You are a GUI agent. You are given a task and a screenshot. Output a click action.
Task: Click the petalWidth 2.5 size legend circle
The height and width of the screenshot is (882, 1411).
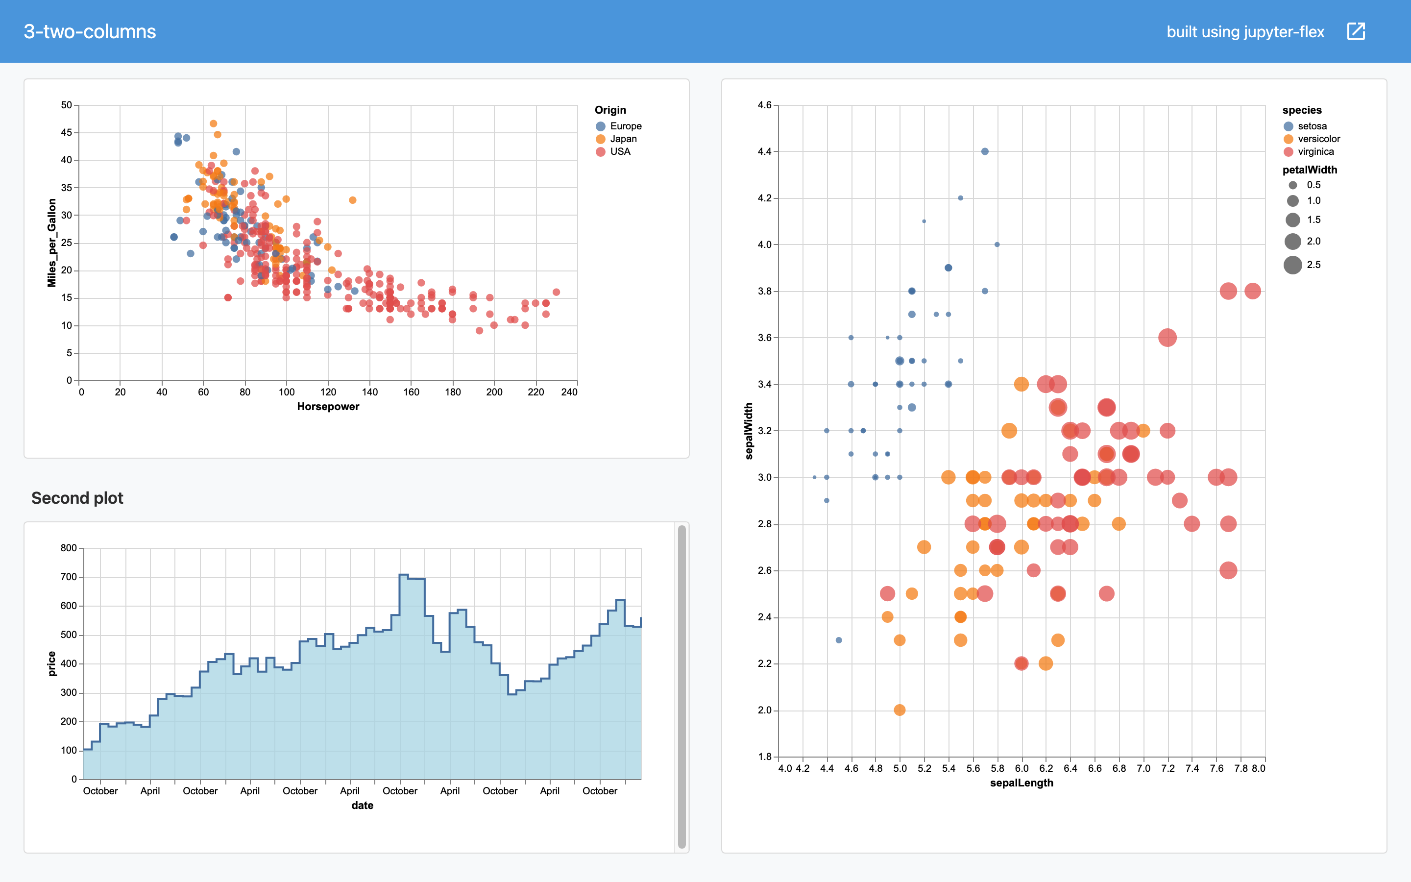click(1292, 265)
